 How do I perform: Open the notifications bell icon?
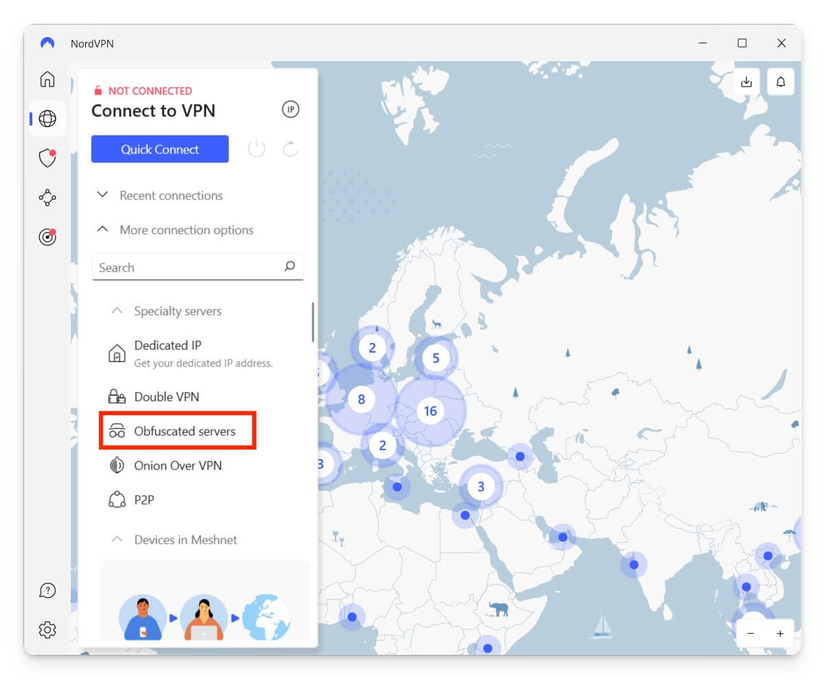pos(781,82)
